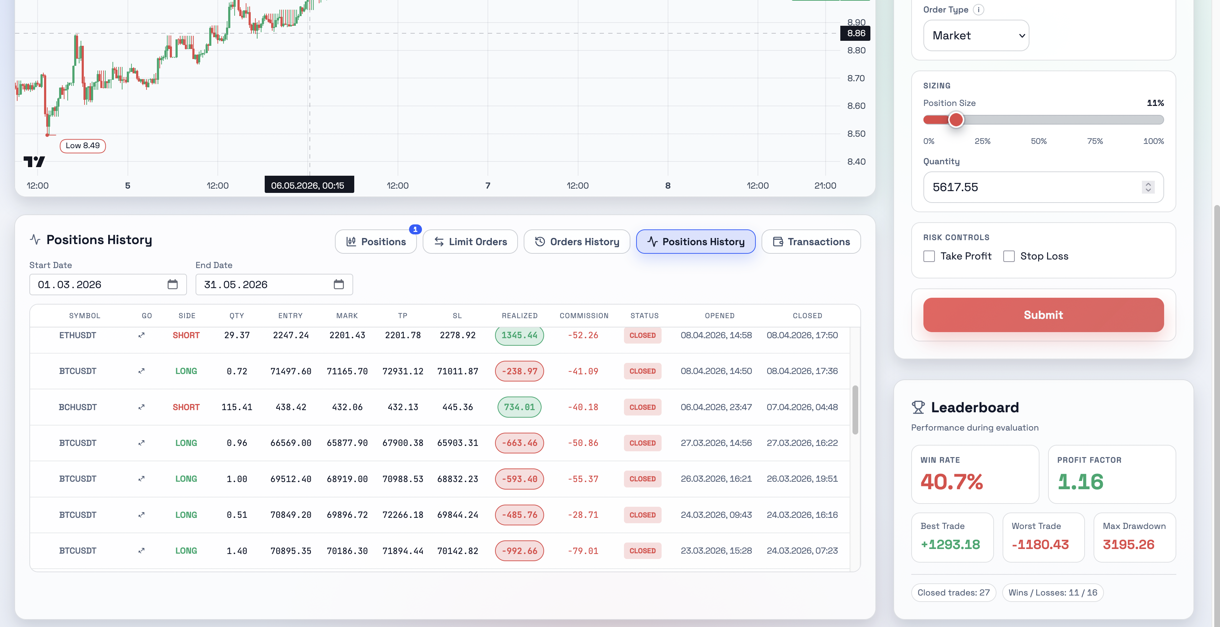Open the Orders History tab
The width and height of the screenshot is (1220, 627).
[577, 242]
